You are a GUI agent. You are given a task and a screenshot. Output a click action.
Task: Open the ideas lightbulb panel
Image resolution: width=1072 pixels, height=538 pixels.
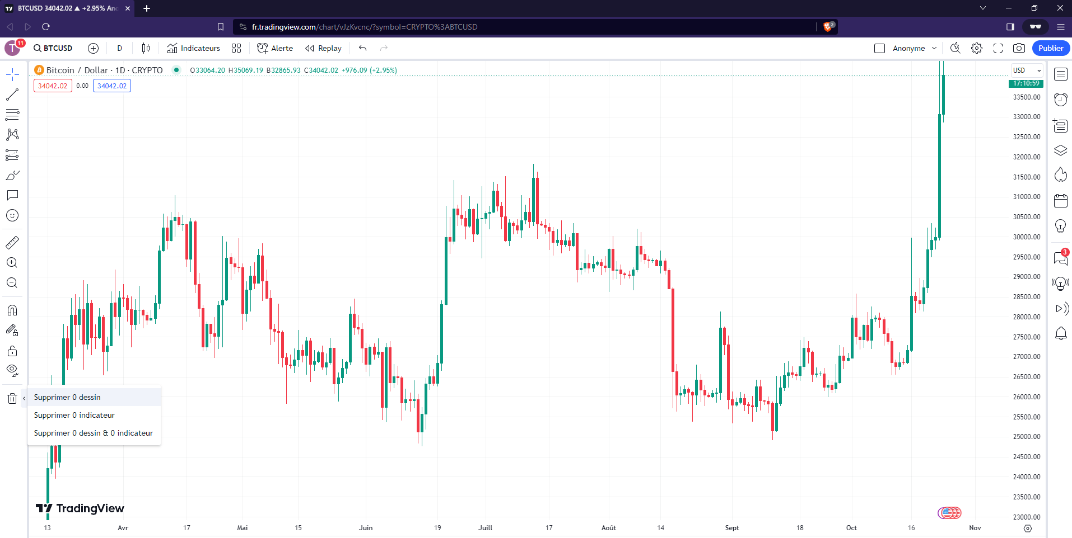click(1060, 226)
